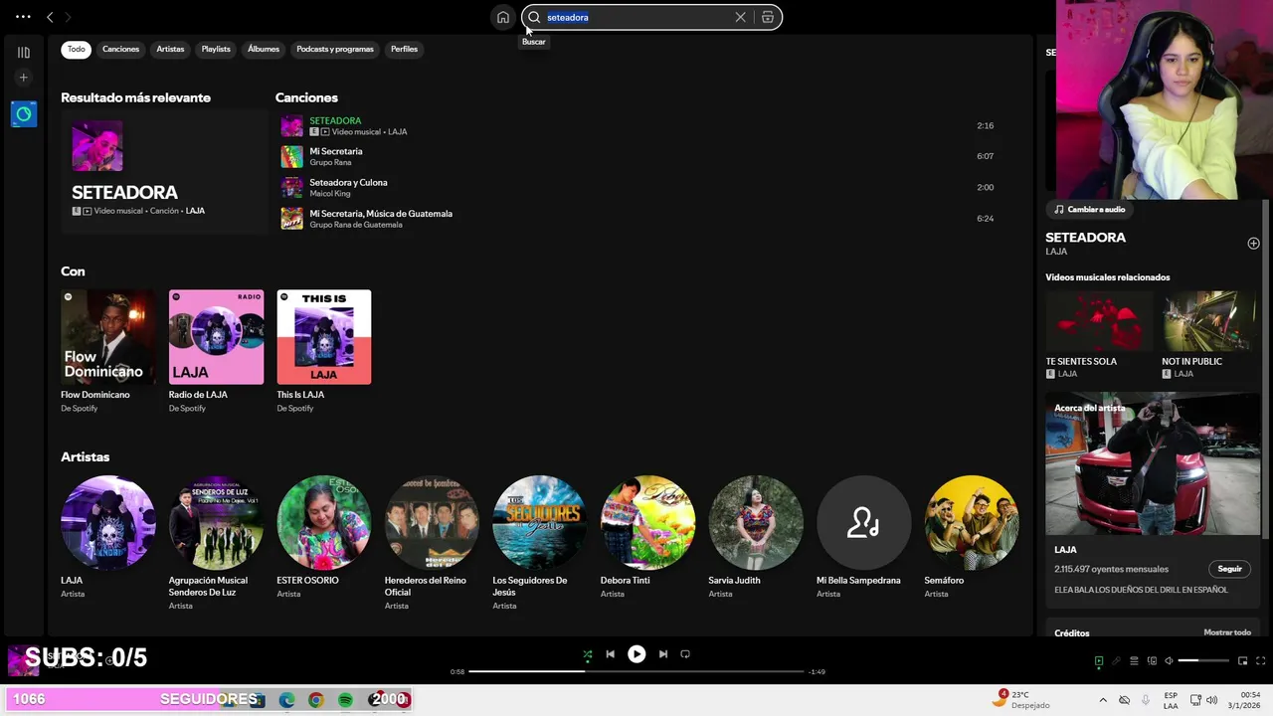This screenshot has width=1273, height=716.
Task: Select the Seteadora y Culona song
Action: [x=638, y=188]
